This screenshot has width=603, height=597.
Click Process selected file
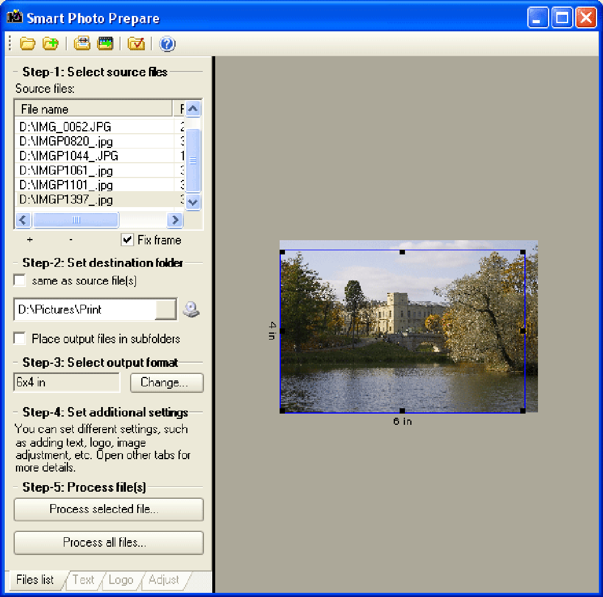pyautogui.click(x=108, y=509)
